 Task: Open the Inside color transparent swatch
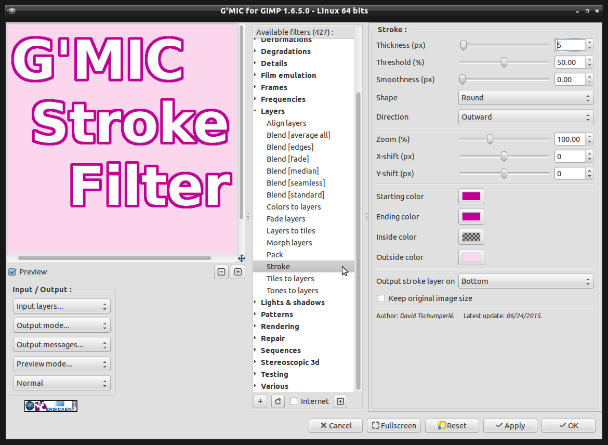click(x=471, y=237)
